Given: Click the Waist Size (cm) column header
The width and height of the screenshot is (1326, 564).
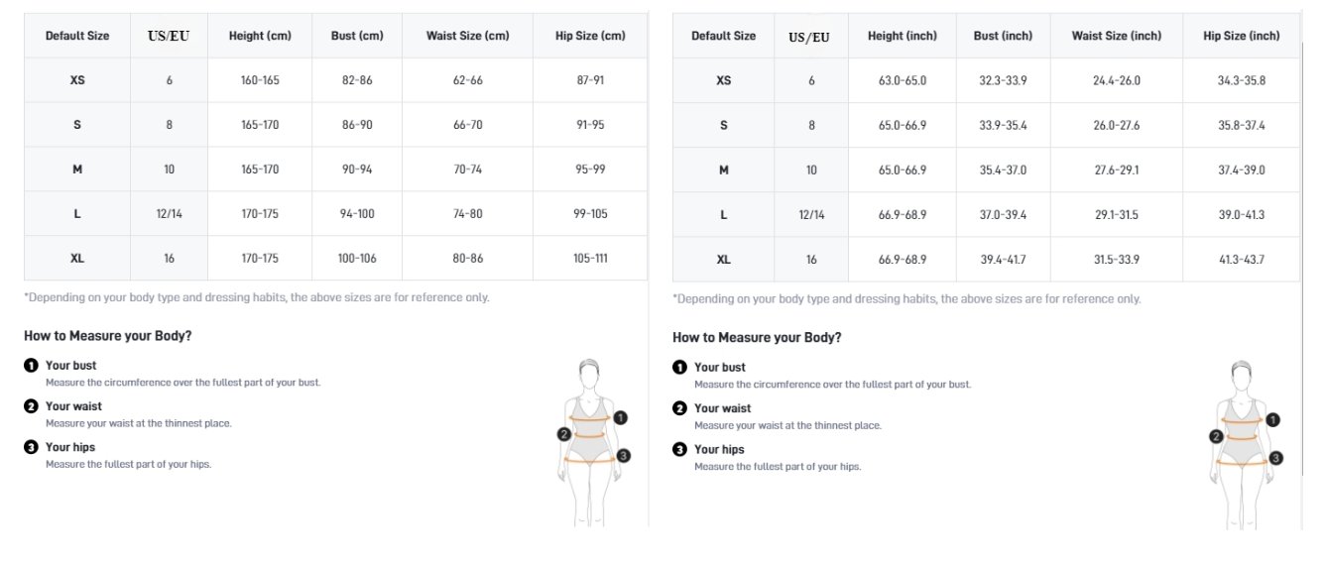Looking at the screenshot, I should click(467, 36).
